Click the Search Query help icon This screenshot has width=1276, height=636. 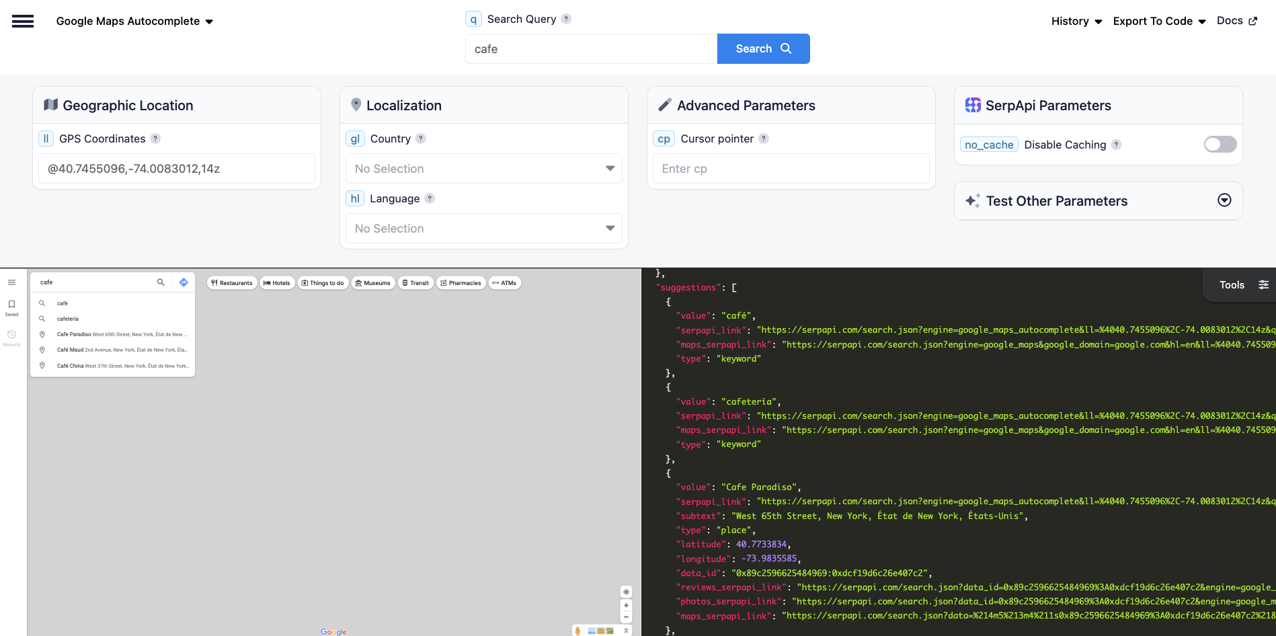coord(566,19)
